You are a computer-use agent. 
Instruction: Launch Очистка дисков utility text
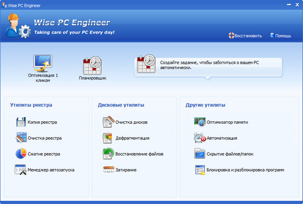pyautogui.click(x=131, y=122)
